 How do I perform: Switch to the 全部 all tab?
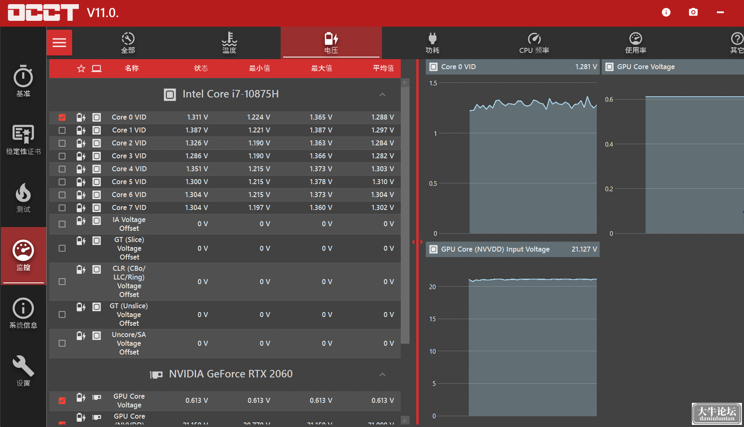[128, 43]
